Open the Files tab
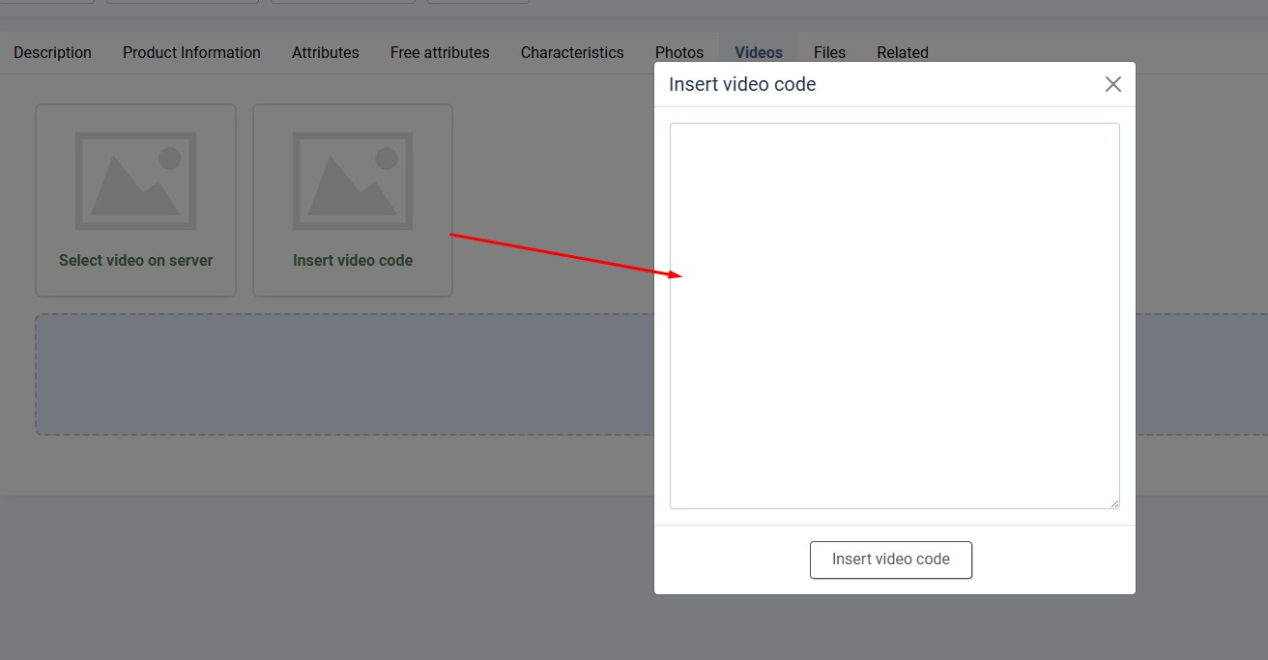The width and height of the screenshot is (1268, 660). [829, 52]
